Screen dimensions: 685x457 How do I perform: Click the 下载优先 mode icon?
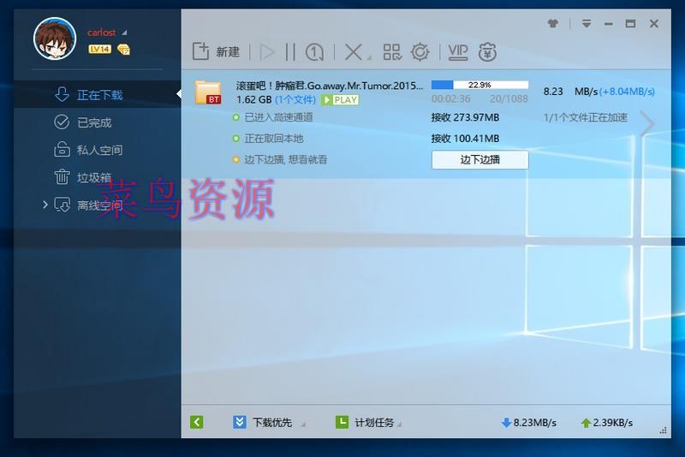pyautogui.click(x=240, y=422)
